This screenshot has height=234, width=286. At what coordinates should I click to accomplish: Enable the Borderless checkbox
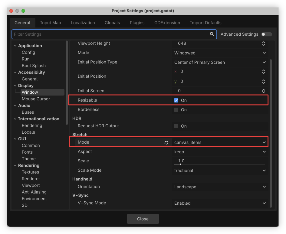pyautogui.click(x=176, y=110)
